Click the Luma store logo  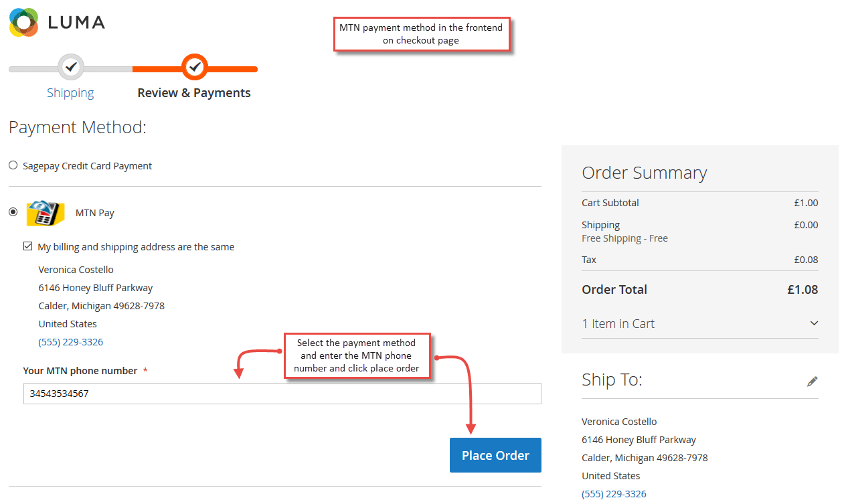56,22
